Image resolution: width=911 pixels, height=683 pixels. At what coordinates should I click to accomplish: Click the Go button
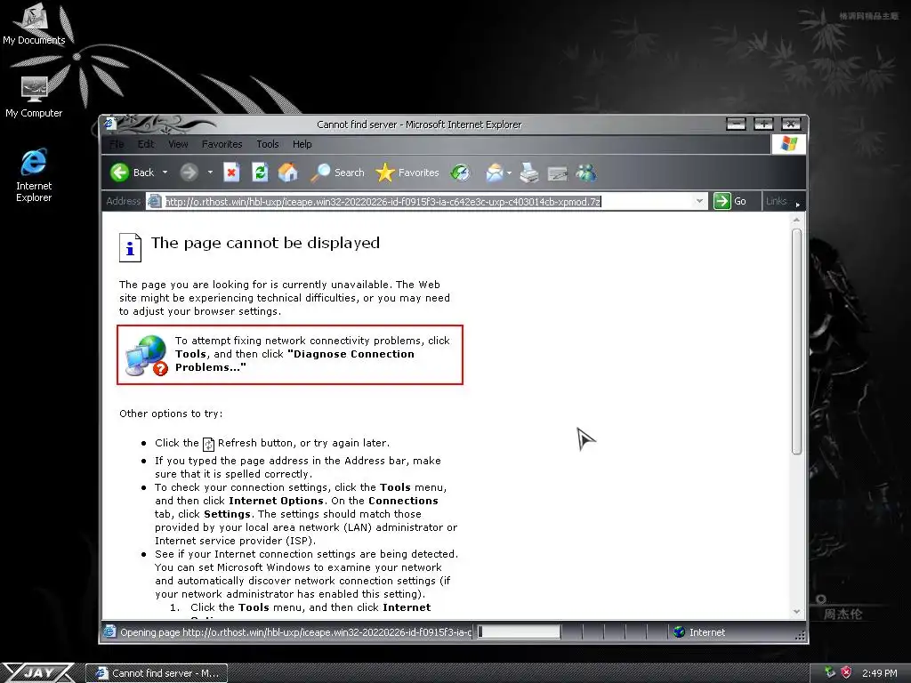coord(730,201)
